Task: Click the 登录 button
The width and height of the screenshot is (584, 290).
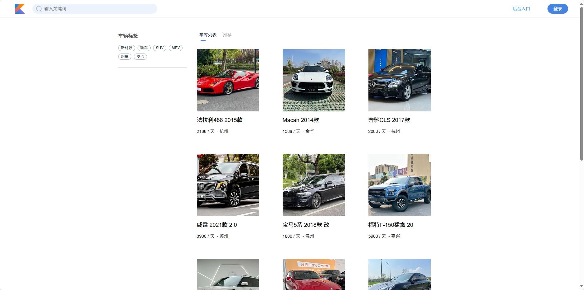Action: [x=558, y=9]
